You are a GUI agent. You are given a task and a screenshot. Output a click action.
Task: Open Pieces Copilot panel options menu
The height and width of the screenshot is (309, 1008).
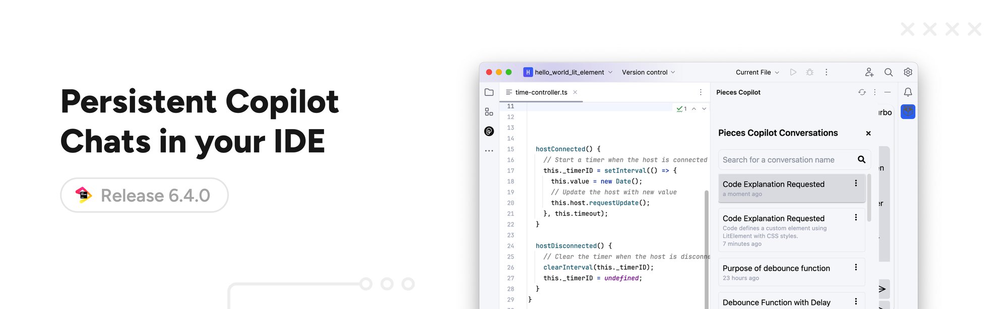[875, 92]
